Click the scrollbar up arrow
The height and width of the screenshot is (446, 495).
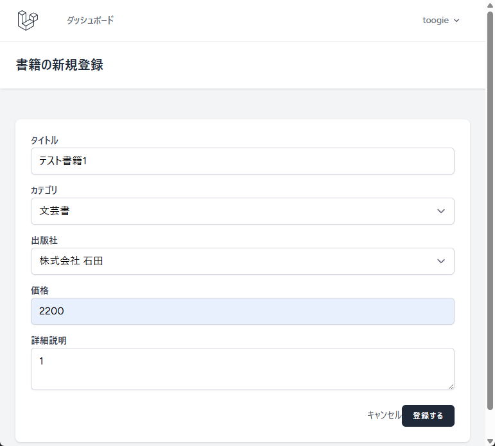[x=490, y=4]
